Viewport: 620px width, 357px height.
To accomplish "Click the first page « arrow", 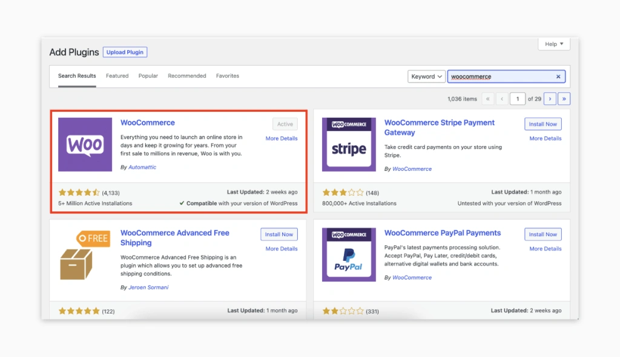I will tap(487, 98).
